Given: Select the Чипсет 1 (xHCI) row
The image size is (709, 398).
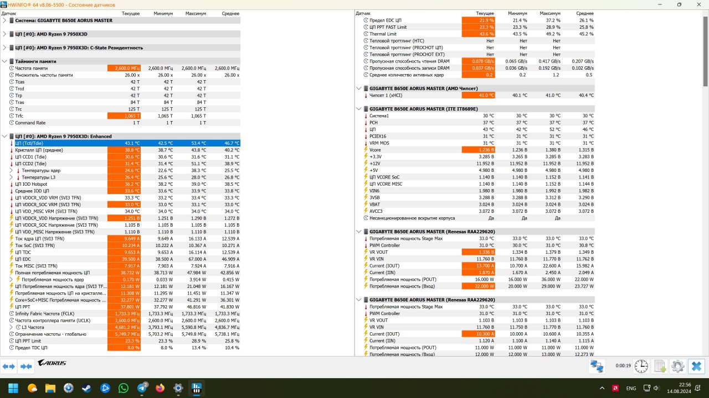Looking at the screenshot, I should tap(475, 95).
